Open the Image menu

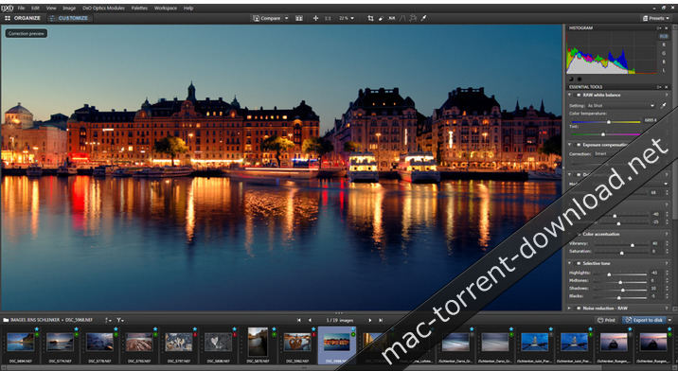pos(69,8)
